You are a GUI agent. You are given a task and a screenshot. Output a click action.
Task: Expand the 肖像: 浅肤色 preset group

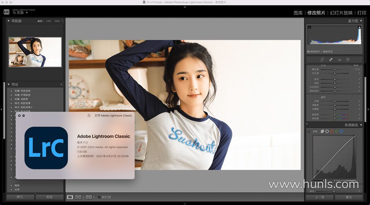(11, 99)
